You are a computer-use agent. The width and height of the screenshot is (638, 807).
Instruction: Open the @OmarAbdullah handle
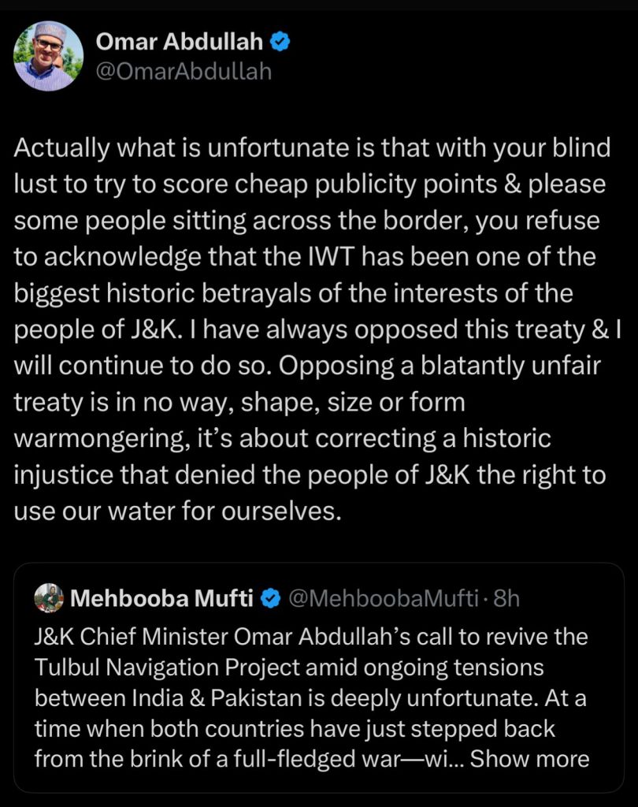(x=184, y=72)
